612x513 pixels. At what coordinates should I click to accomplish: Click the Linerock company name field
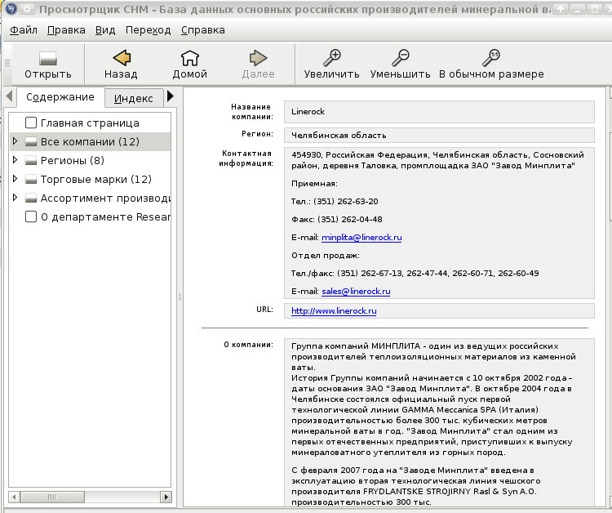coord(439,112)
